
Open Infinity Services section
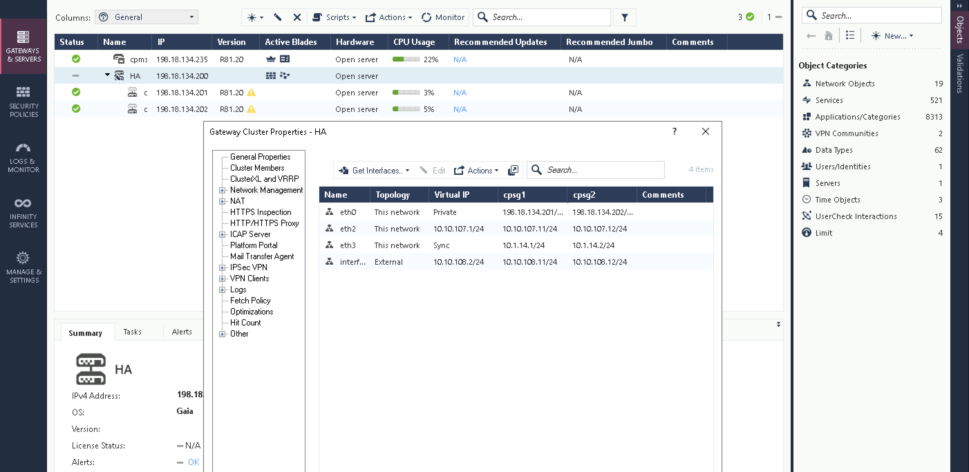[x=23, y=213]
